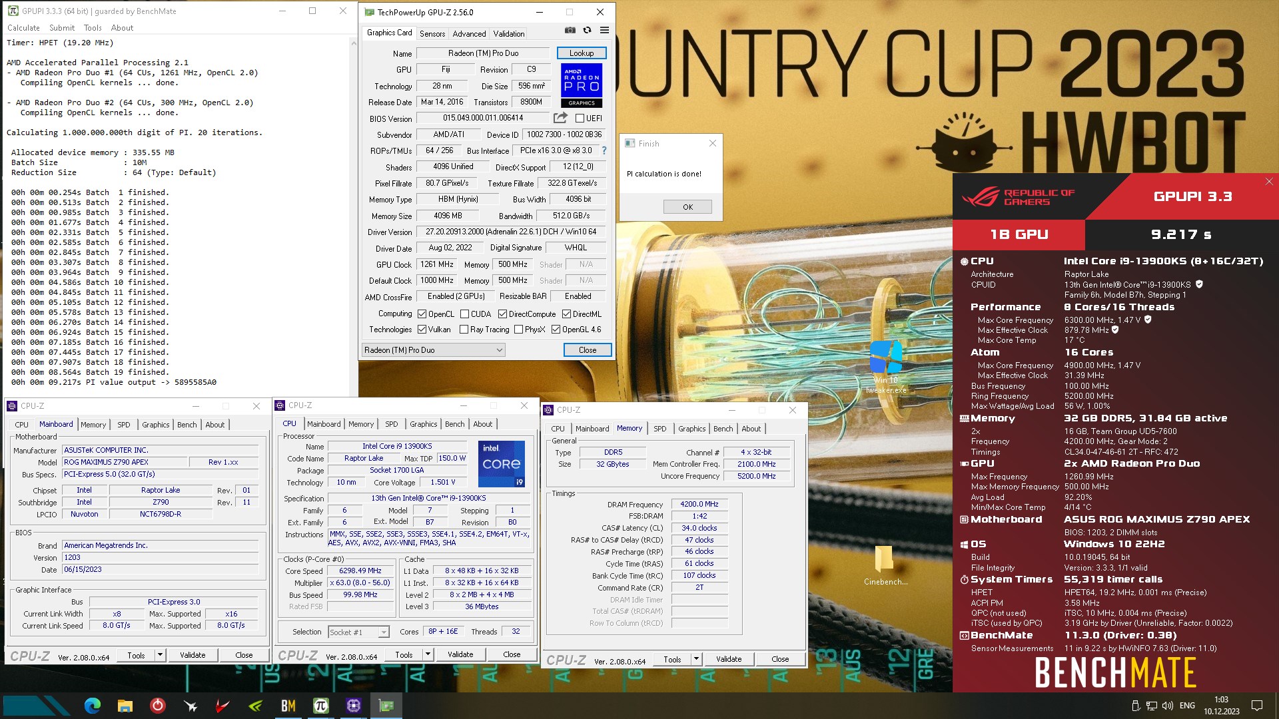Toggle the DirectCompute checkbox

(502, 314)
